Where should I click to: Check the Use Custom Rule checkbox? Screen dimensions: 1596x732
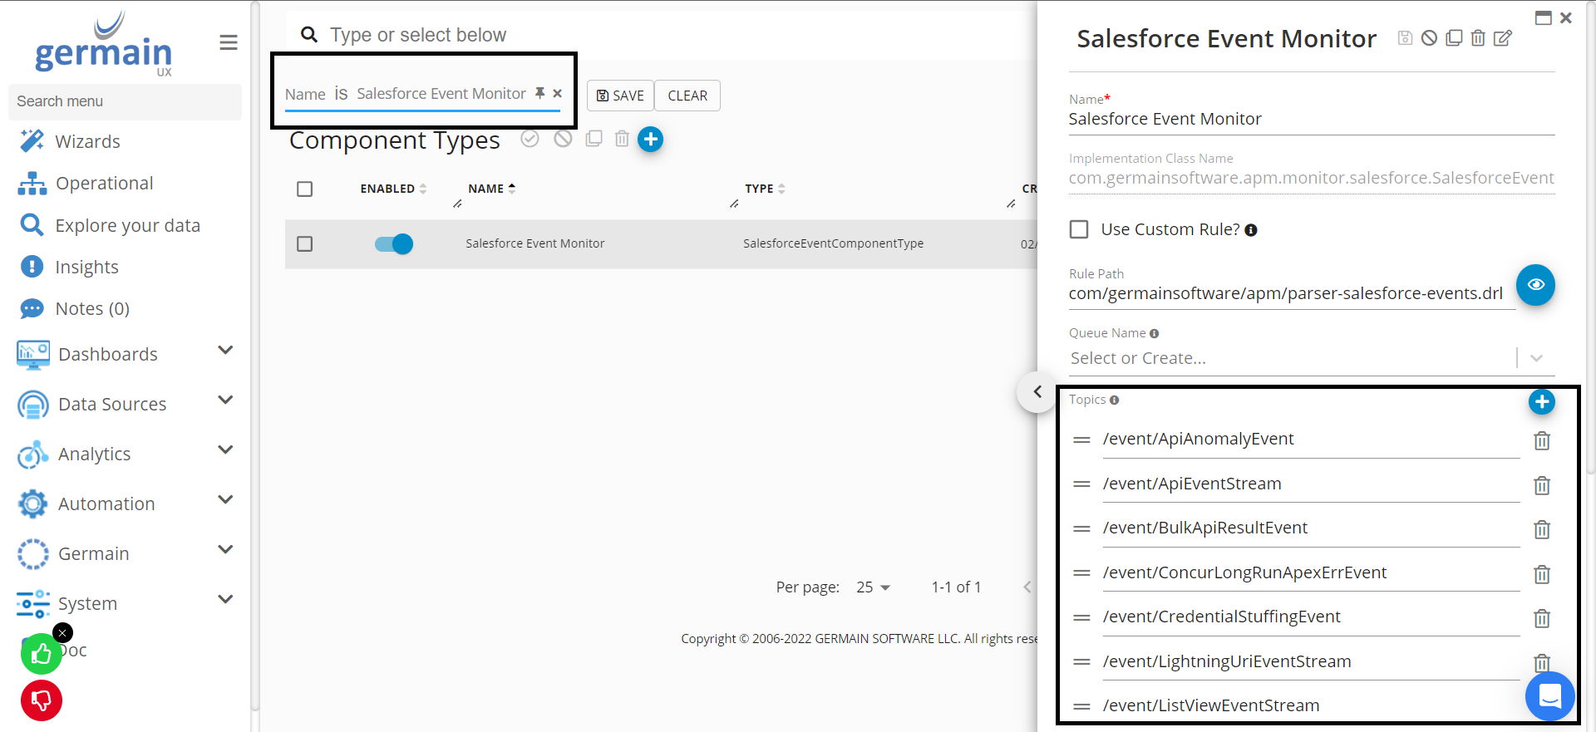[x=1079, y=229]
